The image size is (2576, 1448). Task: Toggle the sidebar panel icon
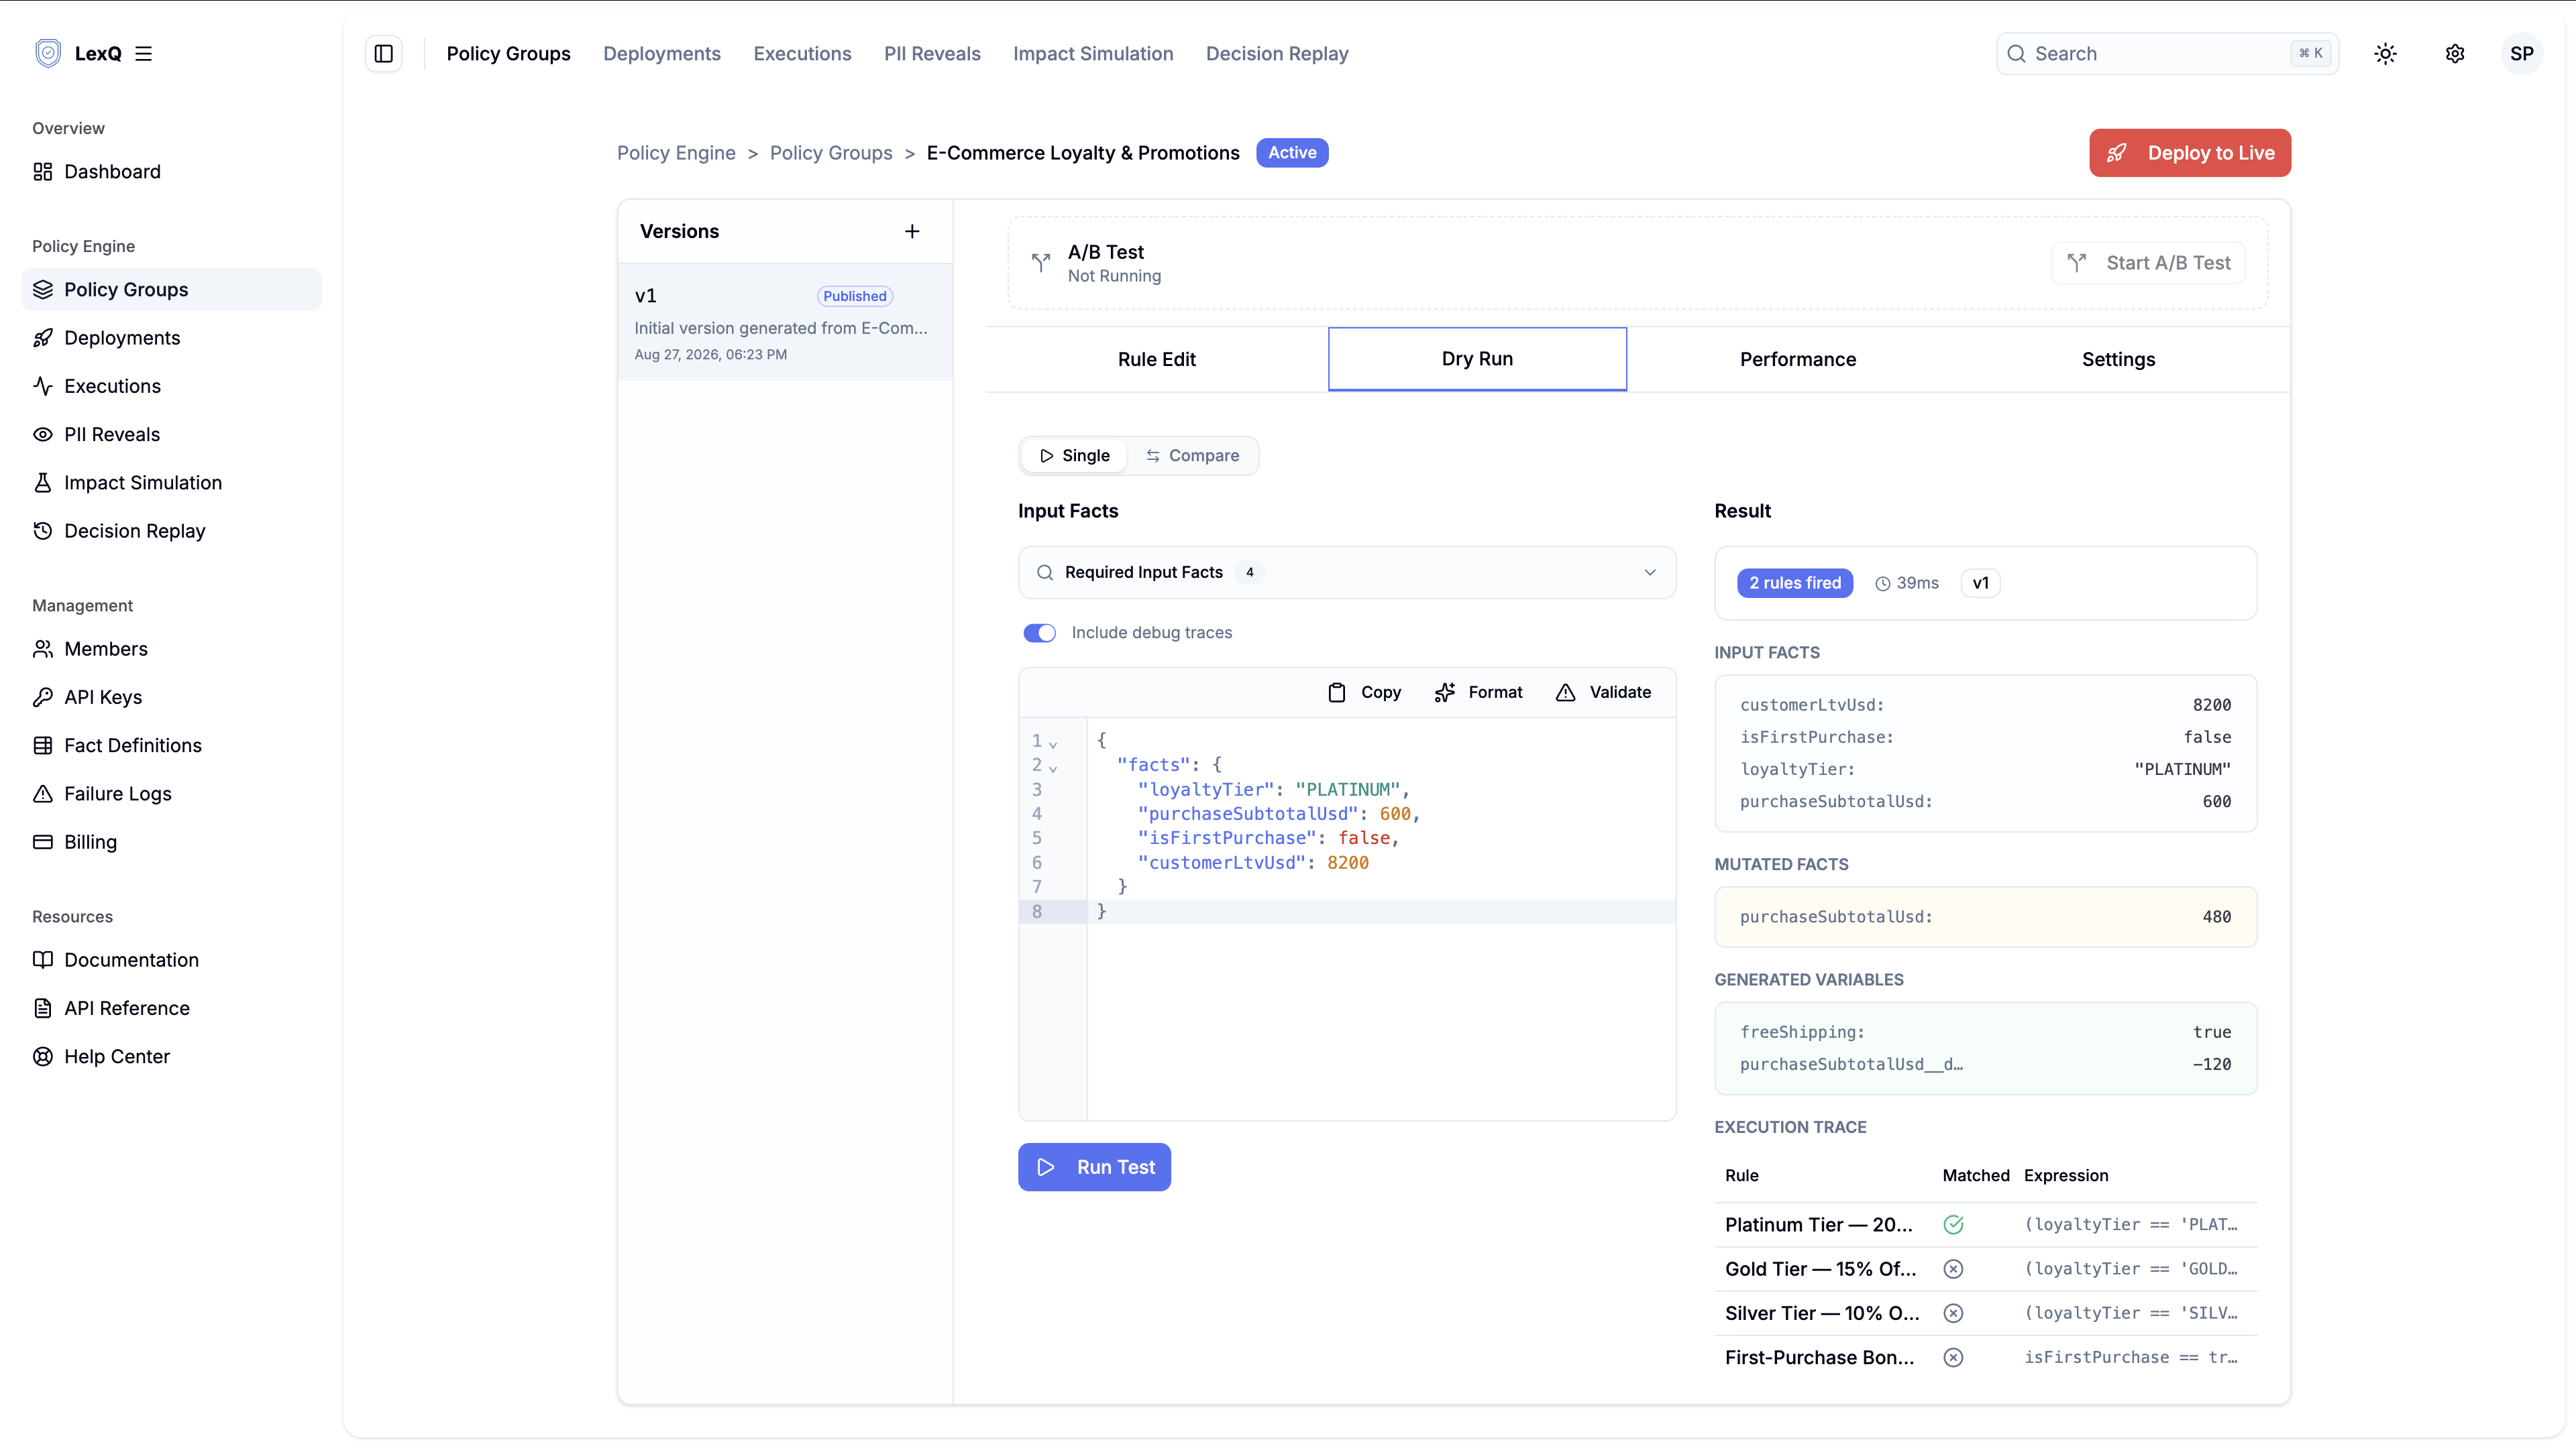pyautogui.click(x=384, y=54)
